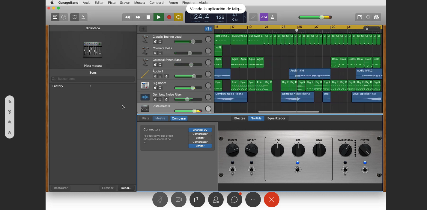This screenshot has height=210, width=427.
Task: Click the Fast Forward transport button
Action: (x=138, y=17)
